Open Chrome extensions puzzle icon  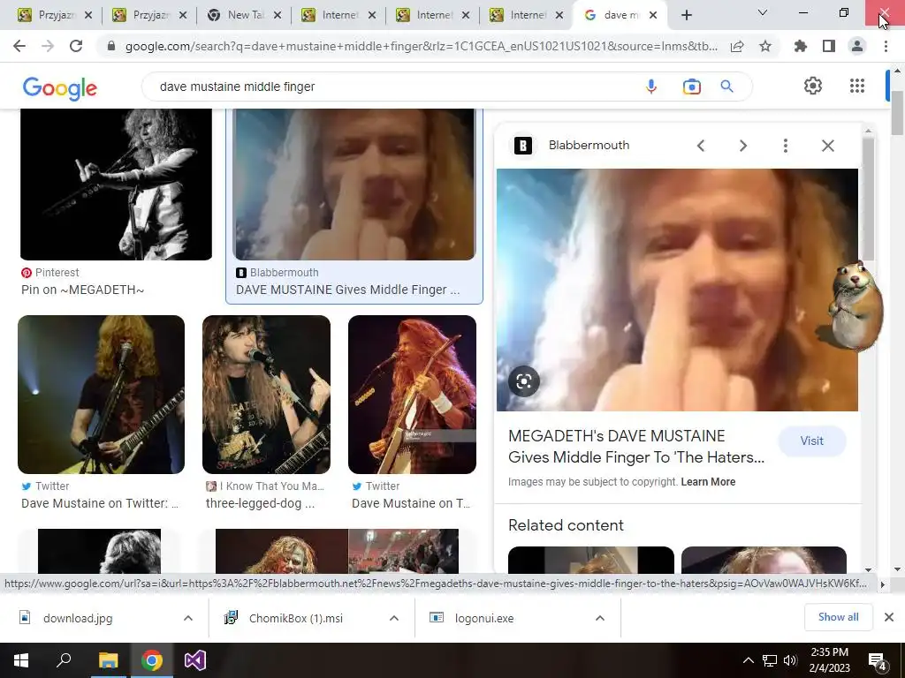[801, 46]
